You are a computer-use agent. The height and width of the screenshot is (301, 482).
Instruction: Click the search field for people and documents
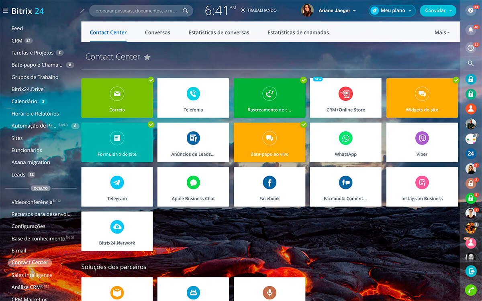(137, 11)
